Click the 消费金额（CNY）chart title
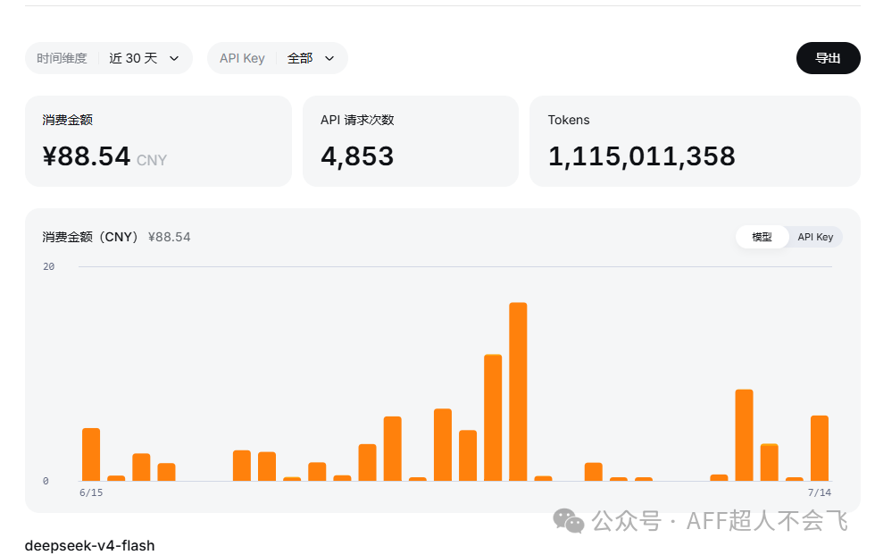 [90, 237]
